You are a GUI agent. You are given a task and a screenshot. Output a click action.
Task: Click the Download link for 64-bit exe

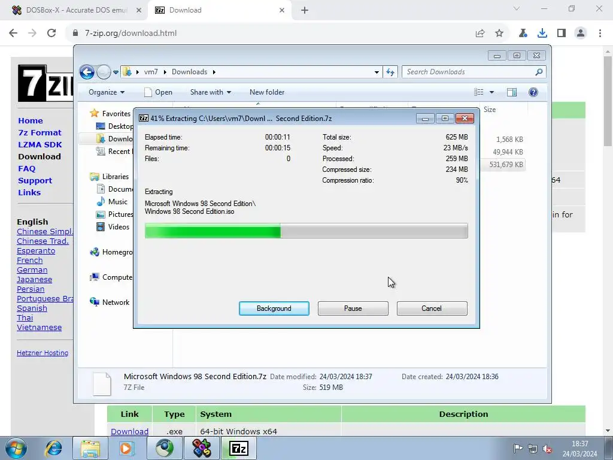pos(129,431)
